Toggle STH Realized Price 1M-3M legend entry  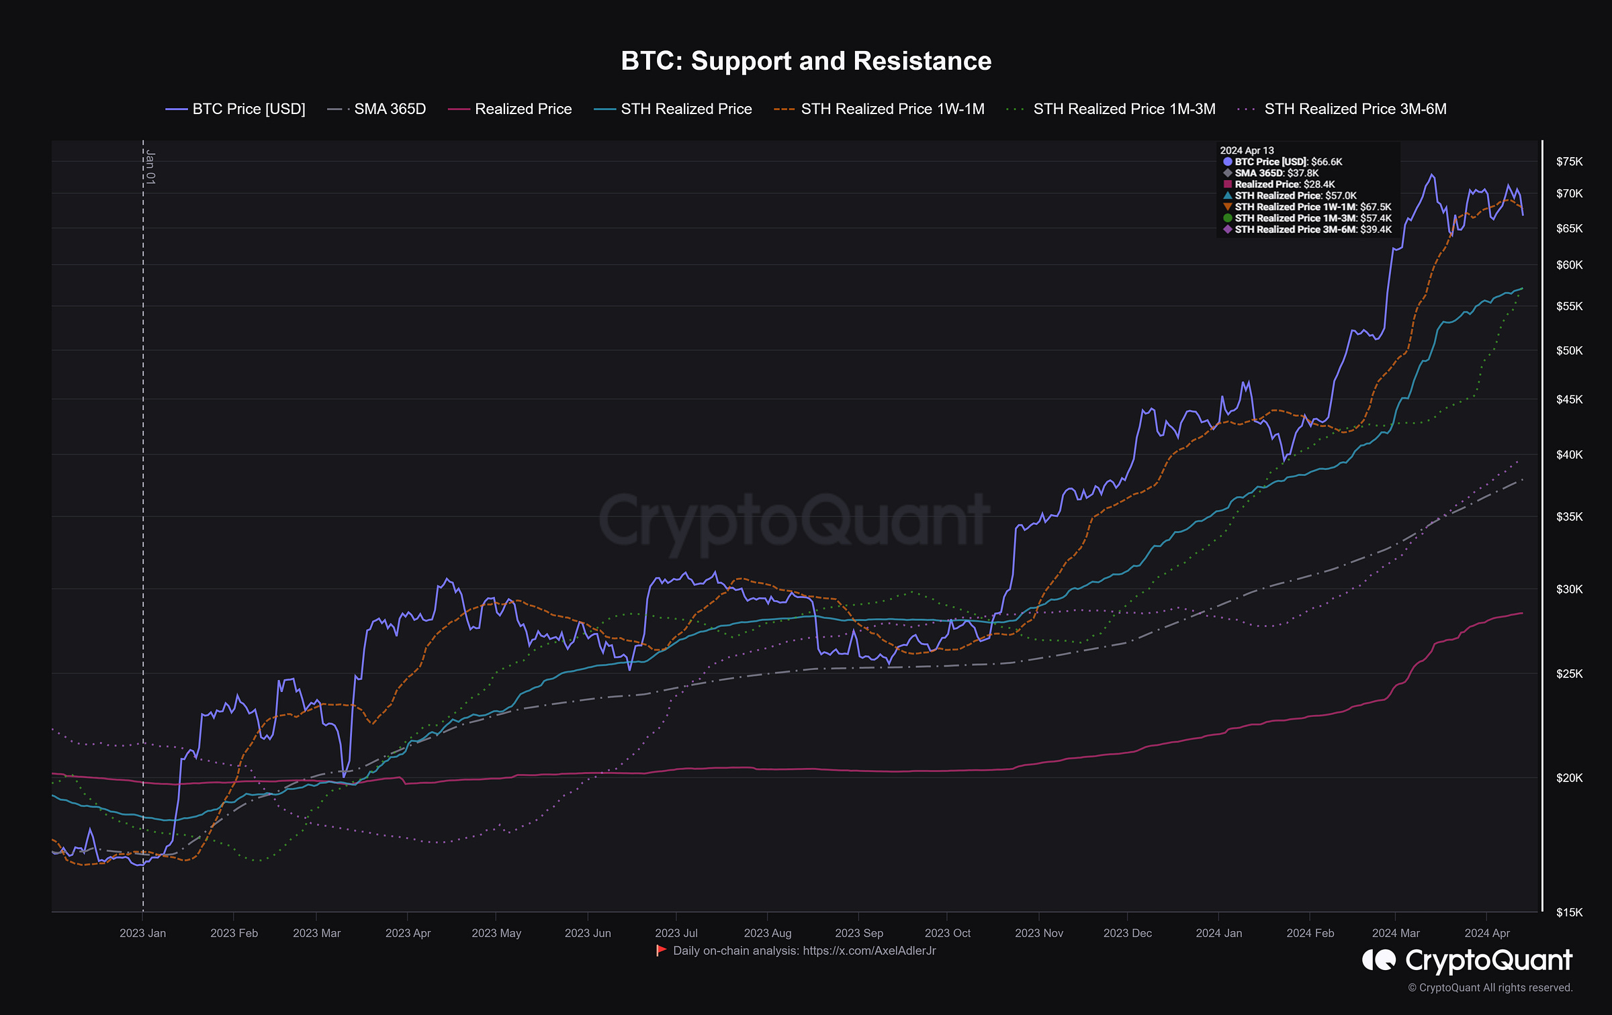coord(1111,109)
